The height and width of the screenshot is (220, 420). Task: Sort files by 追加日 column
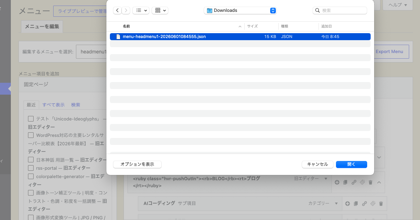327,26
